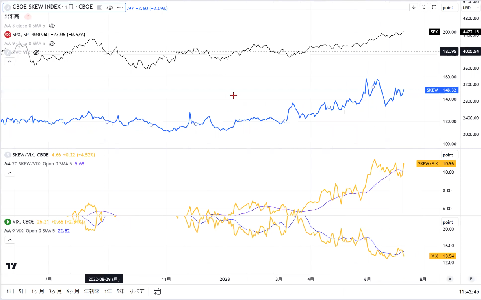Select the VIX, CBOE legend title
The width and height of the screenshot is (481, 300).
(23, 222)
